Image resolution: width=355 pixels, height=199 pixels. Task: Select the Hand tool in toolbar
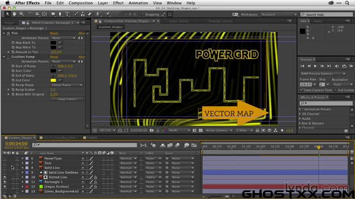click(x=15, y=14)
